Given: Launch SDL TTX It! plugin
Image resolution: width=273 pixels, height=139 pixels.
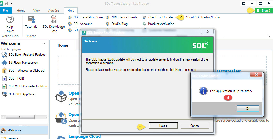Looking at the screenshot, I should point(13,78).
